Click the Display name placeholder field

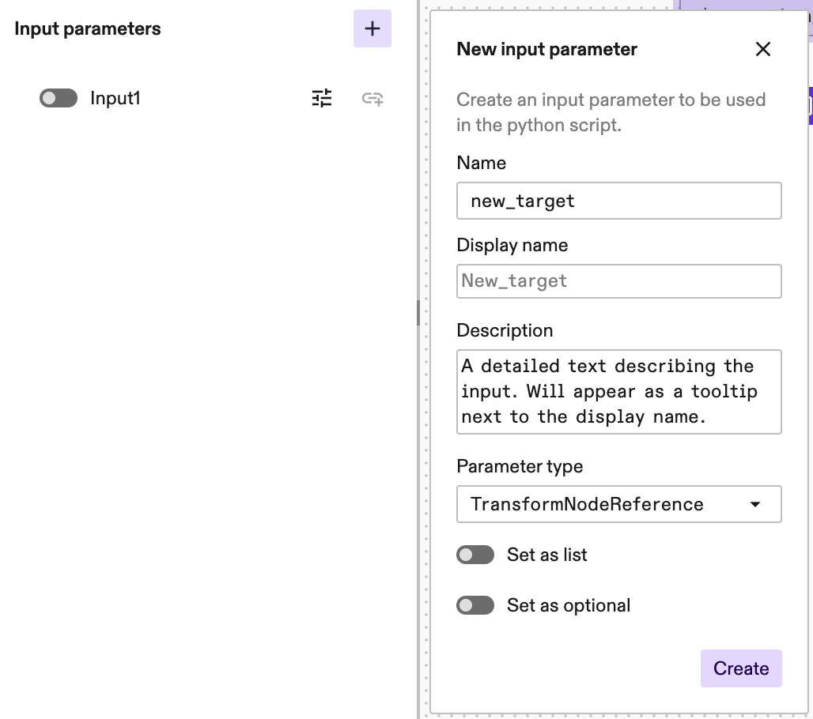coord(618,281)
